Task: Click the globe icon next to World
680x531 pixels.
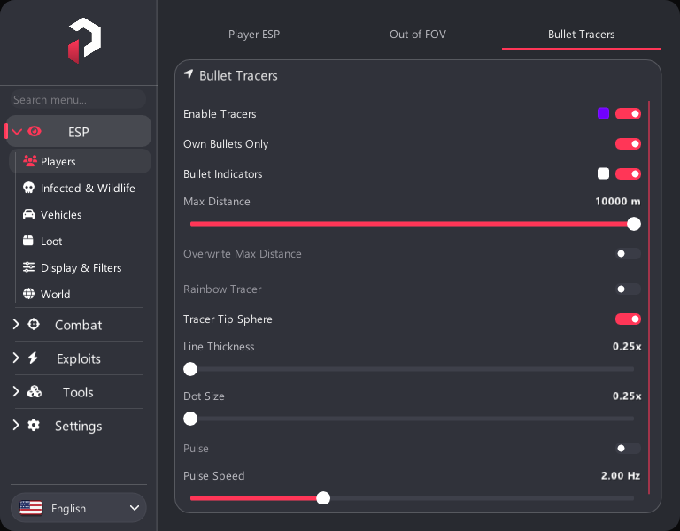Action: 28,294
